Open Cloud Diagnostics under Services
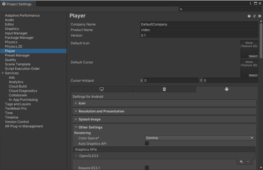Viewport: 263px width, 170px height. [x=23, y=91]
